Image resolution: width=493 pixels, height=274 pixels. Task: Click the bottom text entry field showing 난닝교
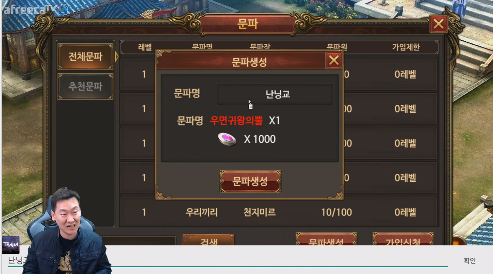pyautogui.click(x=228, y=260)
